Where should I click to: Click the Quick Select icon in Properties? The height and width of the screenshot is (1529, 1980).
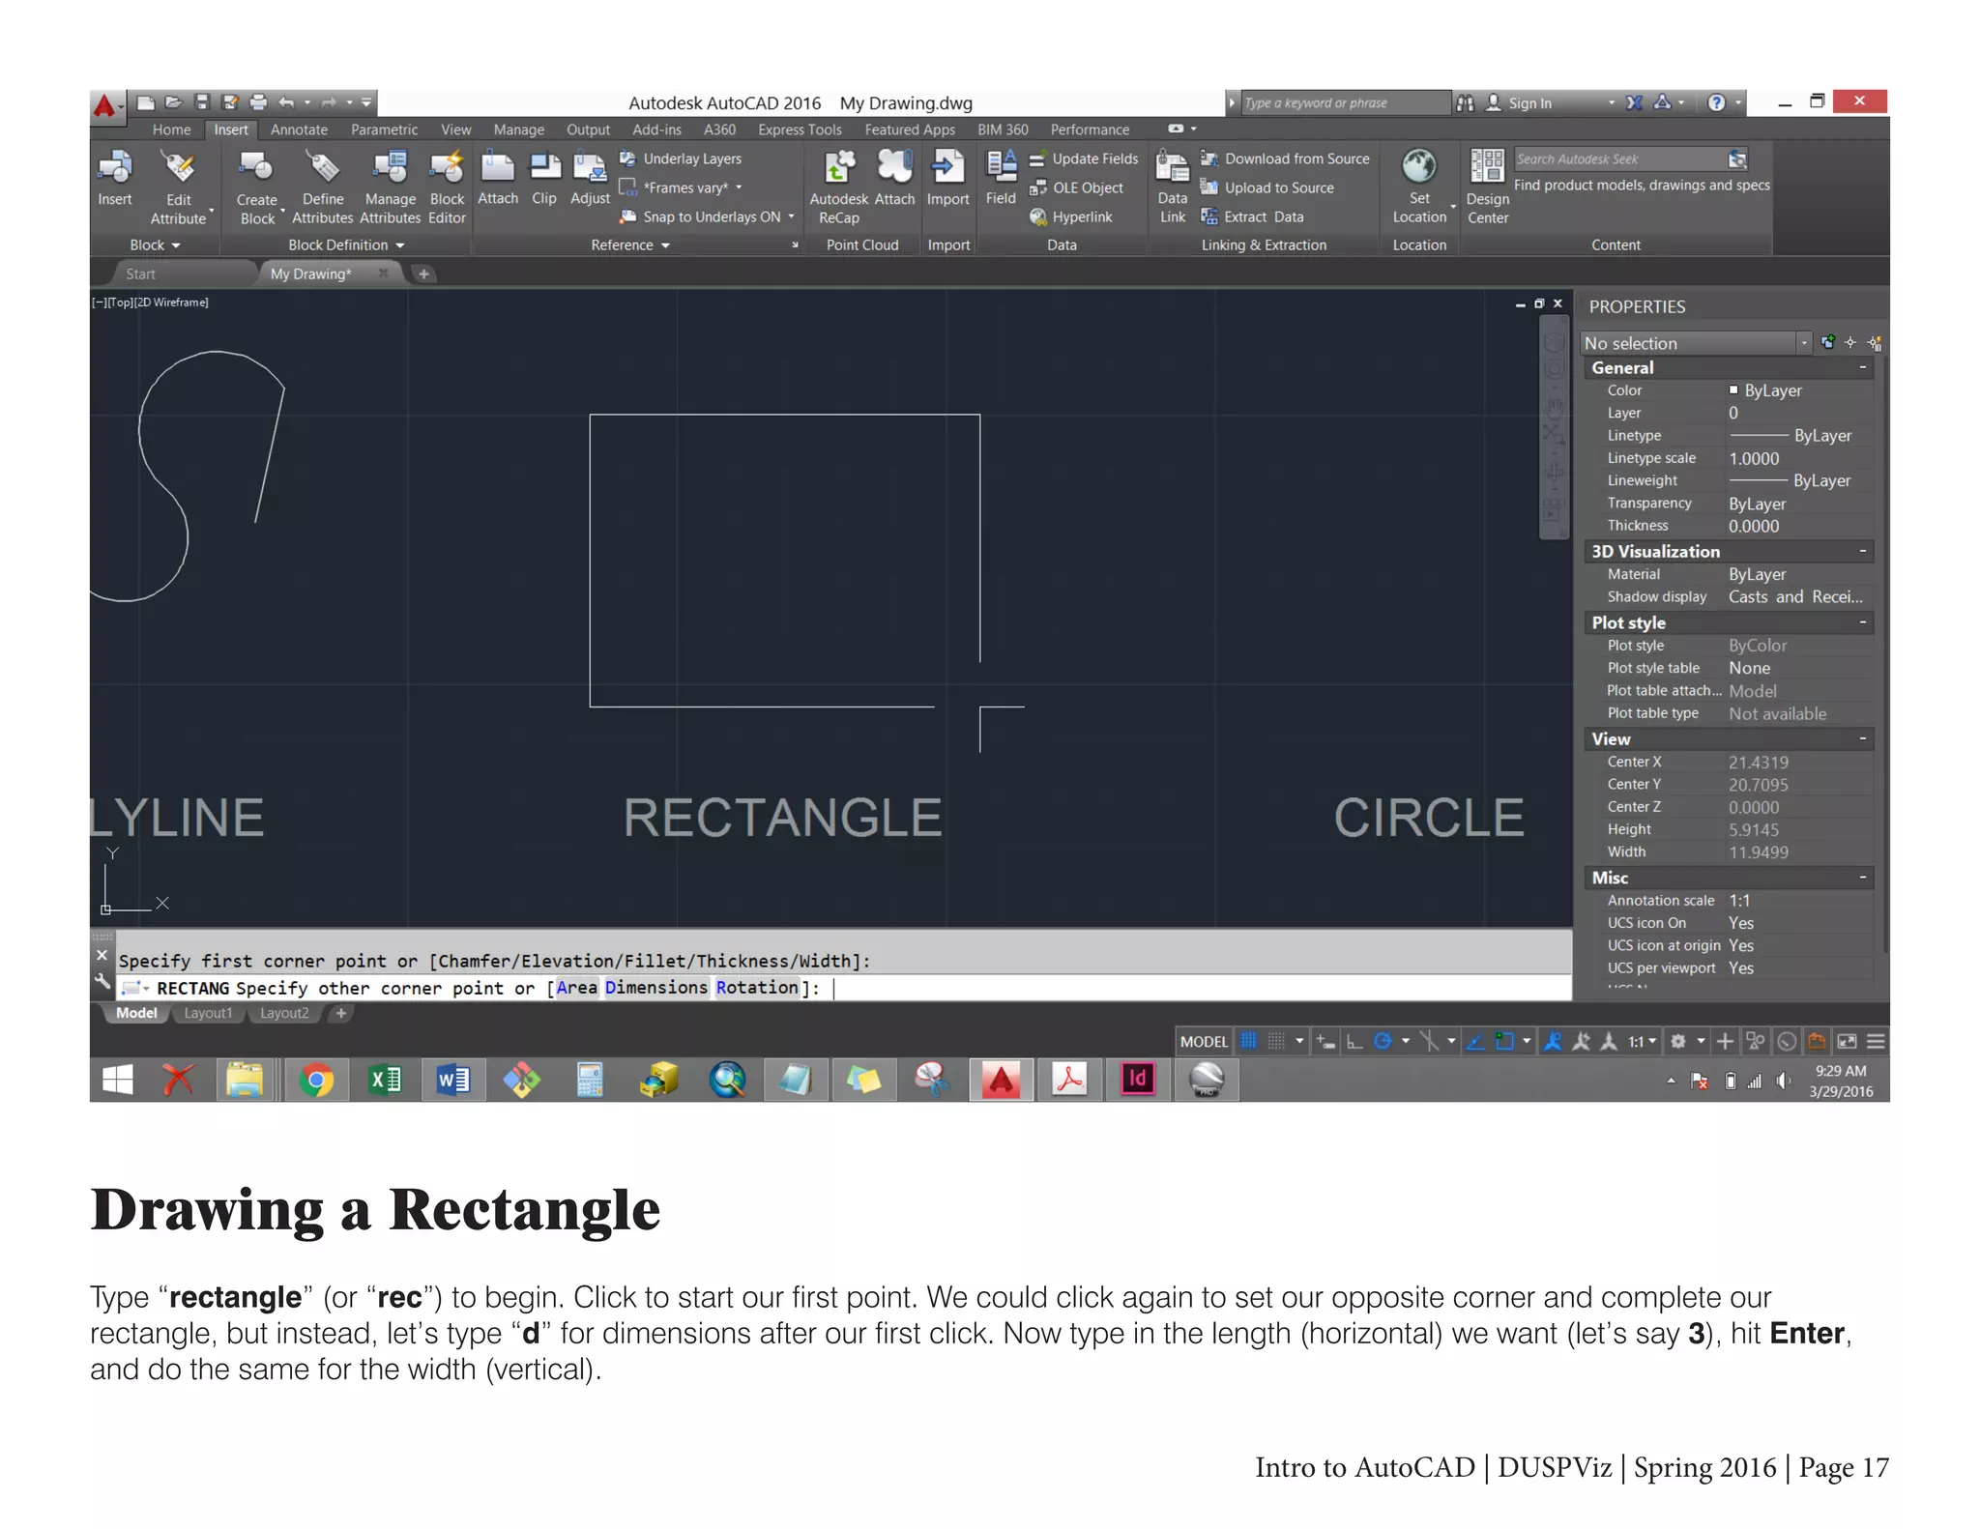click(x=1874, y=343)
